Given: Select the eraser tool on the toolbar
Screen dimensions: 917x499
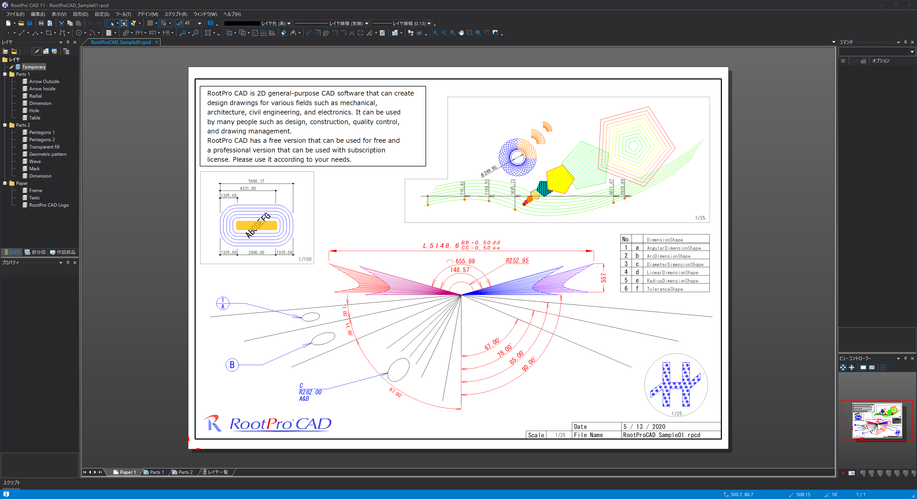Looking at the screenshot, I should pyautogui.click(x=284, y=33).
